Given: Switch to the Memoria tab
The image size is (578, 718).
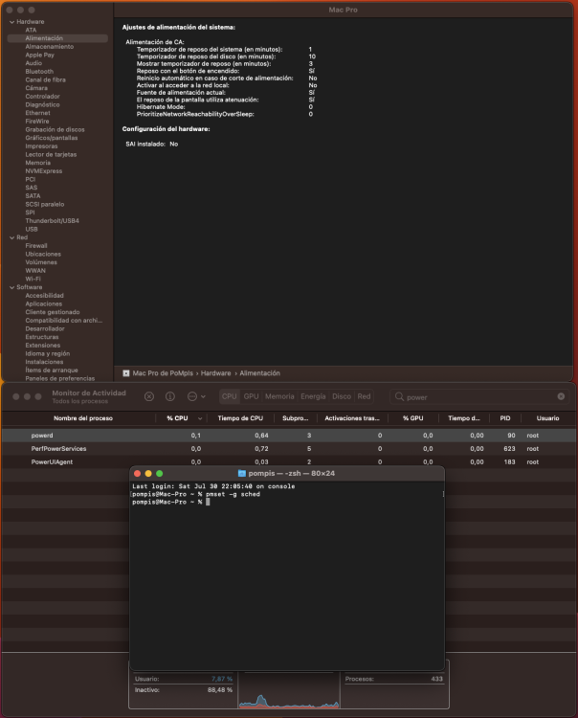Looking at the screenshot, I should [279, 396].
